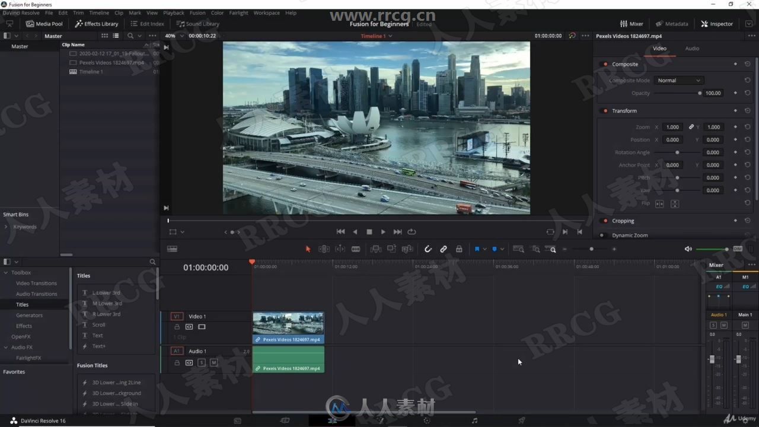The width and height of the screenshot is (759, 427).
Task: Search the Effects Library
Action: (x=152, y=262)
